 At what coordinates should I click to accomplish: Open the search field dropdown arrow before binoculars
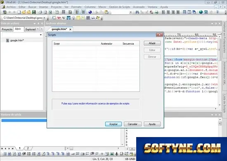pos(131,12)
